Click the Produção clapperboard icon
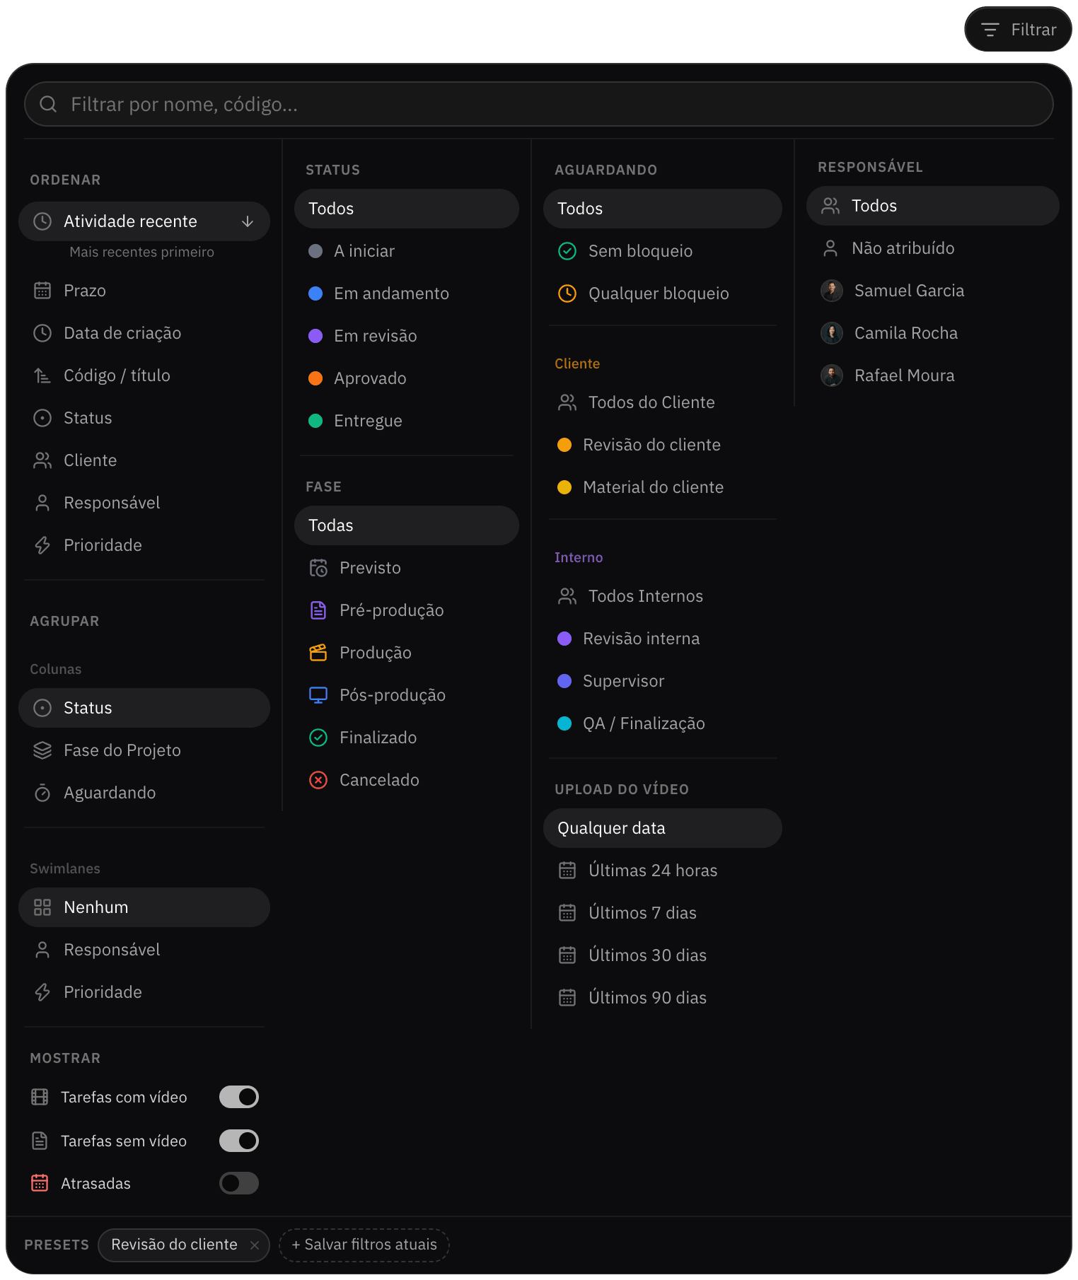Viewport: 1078px width, 1280px height. point(318,653)
